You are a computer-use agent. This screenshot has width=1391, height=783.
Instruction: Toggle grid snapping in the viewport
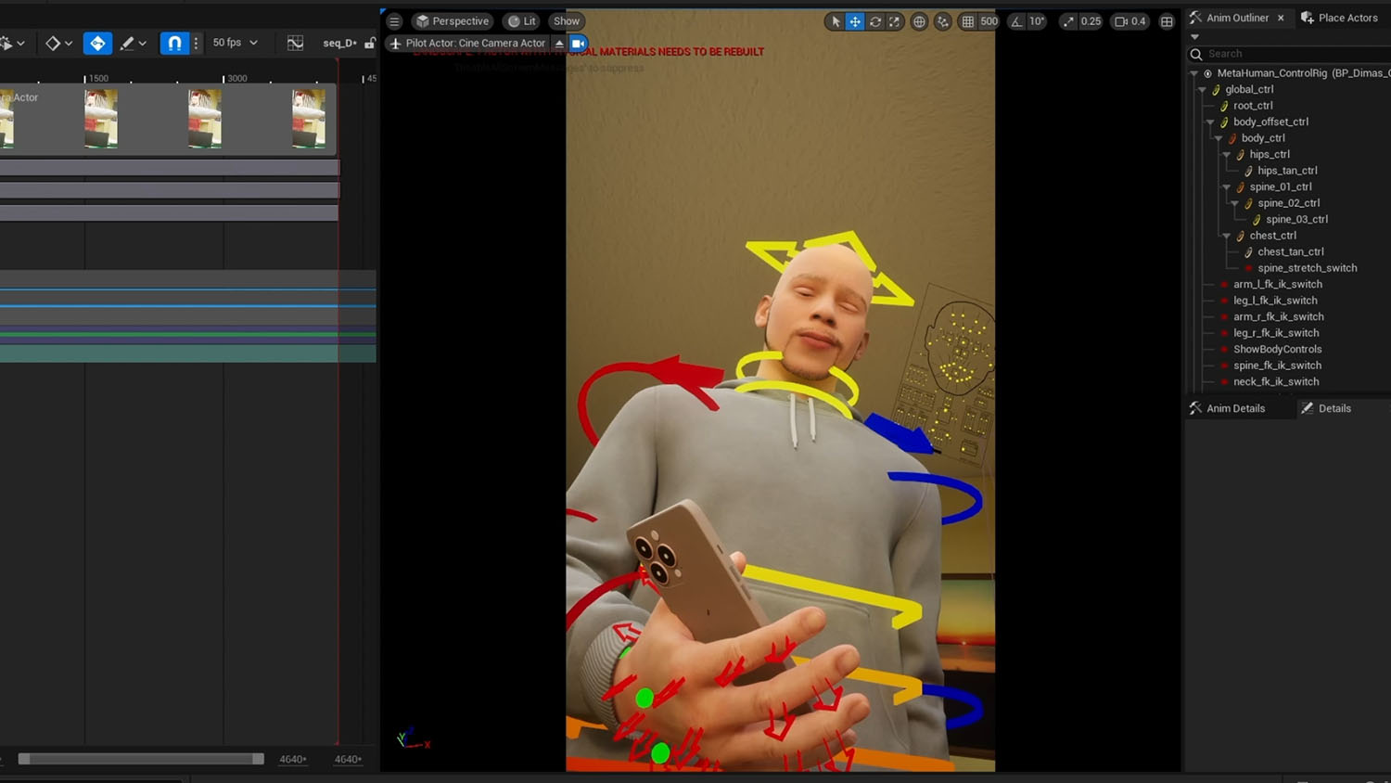coord(967,21)
